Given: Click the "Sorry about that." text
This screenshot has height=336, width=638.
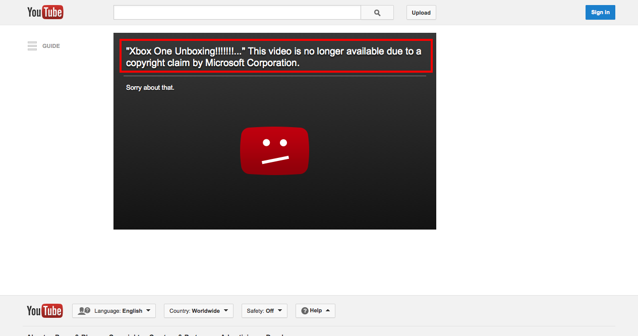Looking at the screenshot, I should pos(150,88).
